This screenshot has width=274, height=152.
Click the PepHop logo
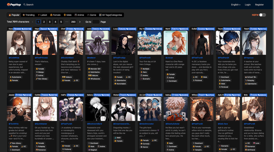pos(14,5)
